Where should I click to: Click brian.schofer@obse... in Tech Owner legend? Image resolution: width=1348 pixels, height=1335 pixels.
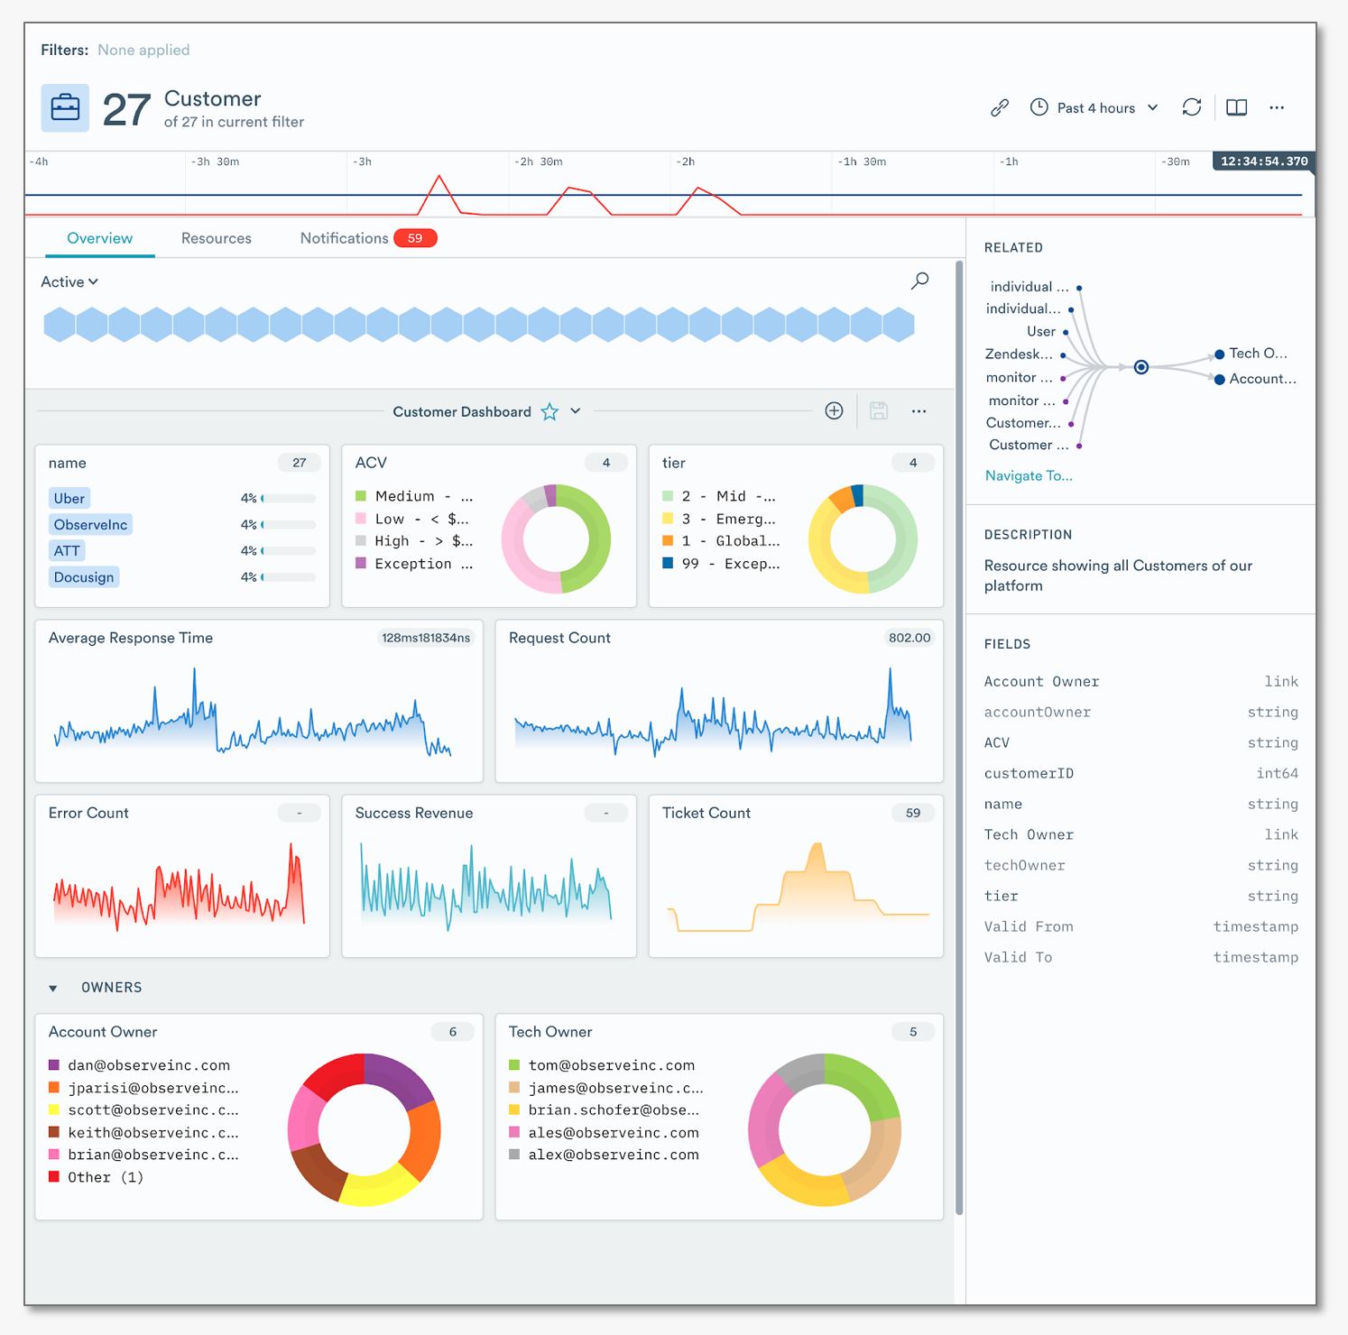(614, 1110)
